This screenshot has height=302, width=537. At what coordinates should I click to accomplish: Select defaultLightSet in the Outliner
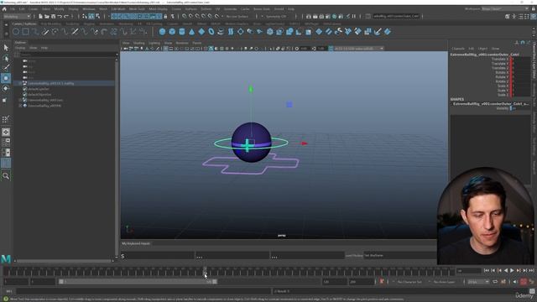[39, 89]
